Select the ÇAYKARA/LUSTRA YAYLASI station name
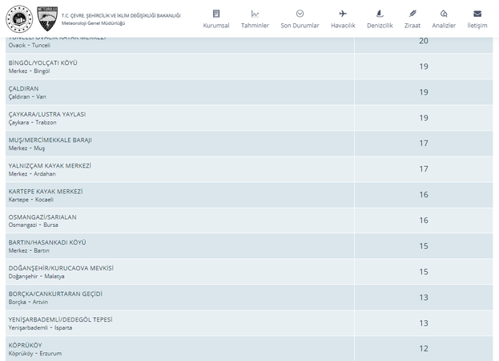The height and width of the screenshot is (361, 499). 47,115
